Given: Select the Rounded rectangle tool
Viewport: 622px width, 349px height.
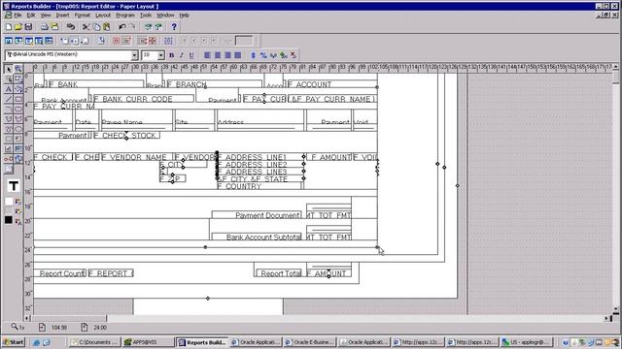Looking at the screenshot, I should (18, 110).
